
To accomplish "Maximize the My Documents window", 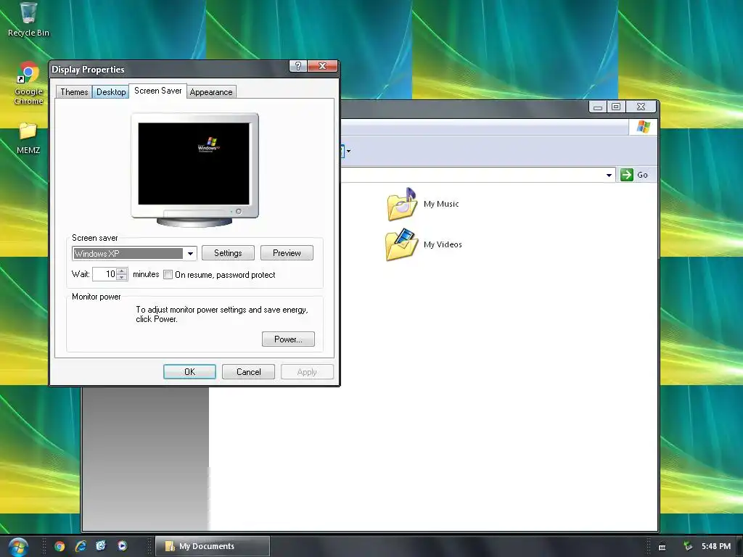I will pyautogui.click(x=616, y=107).
